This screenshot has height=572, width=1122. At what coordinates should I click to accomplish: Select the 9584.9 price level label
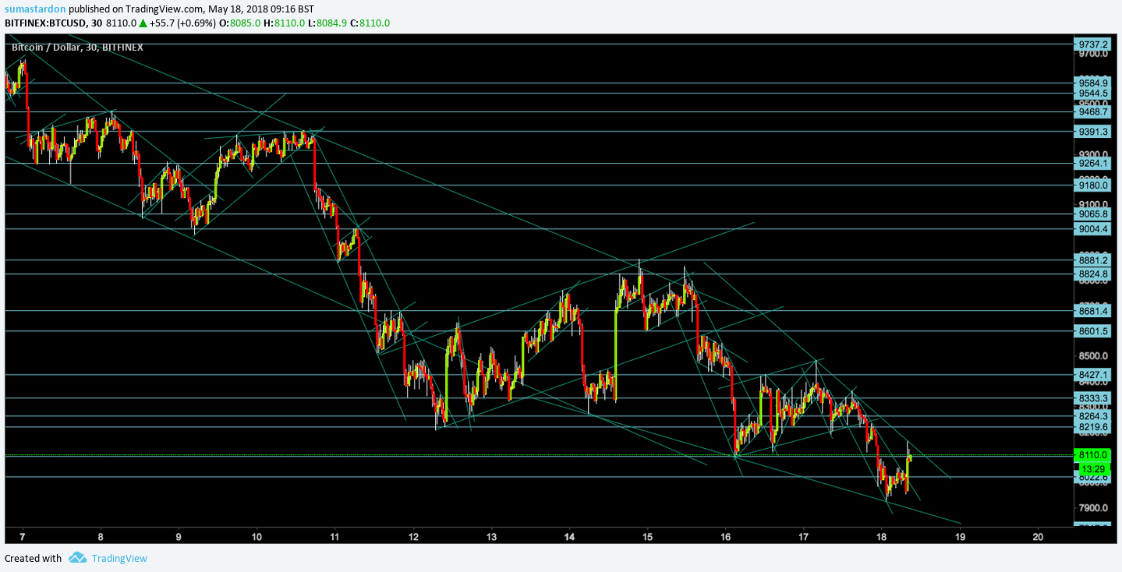tap(1091, 83)
